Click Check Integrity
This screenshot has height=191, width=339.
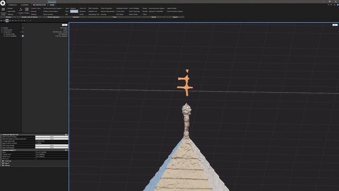point(134,8)
